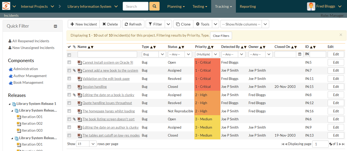Viewport: 347px width, 151px height.
Task: Toggle the select-all checkbox in filter row
Action: [69, 55]
